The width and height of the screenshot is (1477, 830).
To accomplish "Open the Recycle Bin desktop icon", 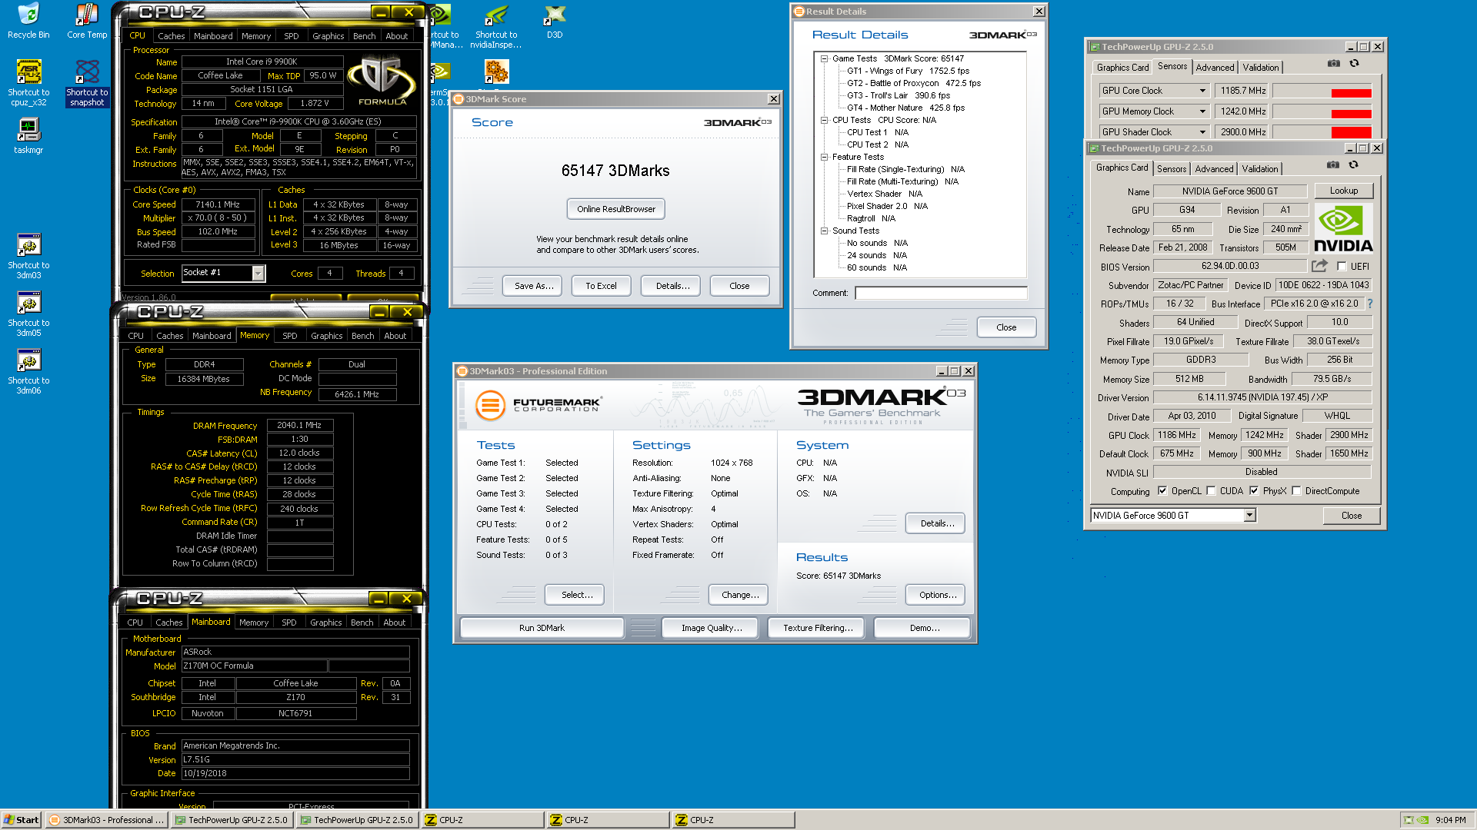I will (x=28, y=21).
